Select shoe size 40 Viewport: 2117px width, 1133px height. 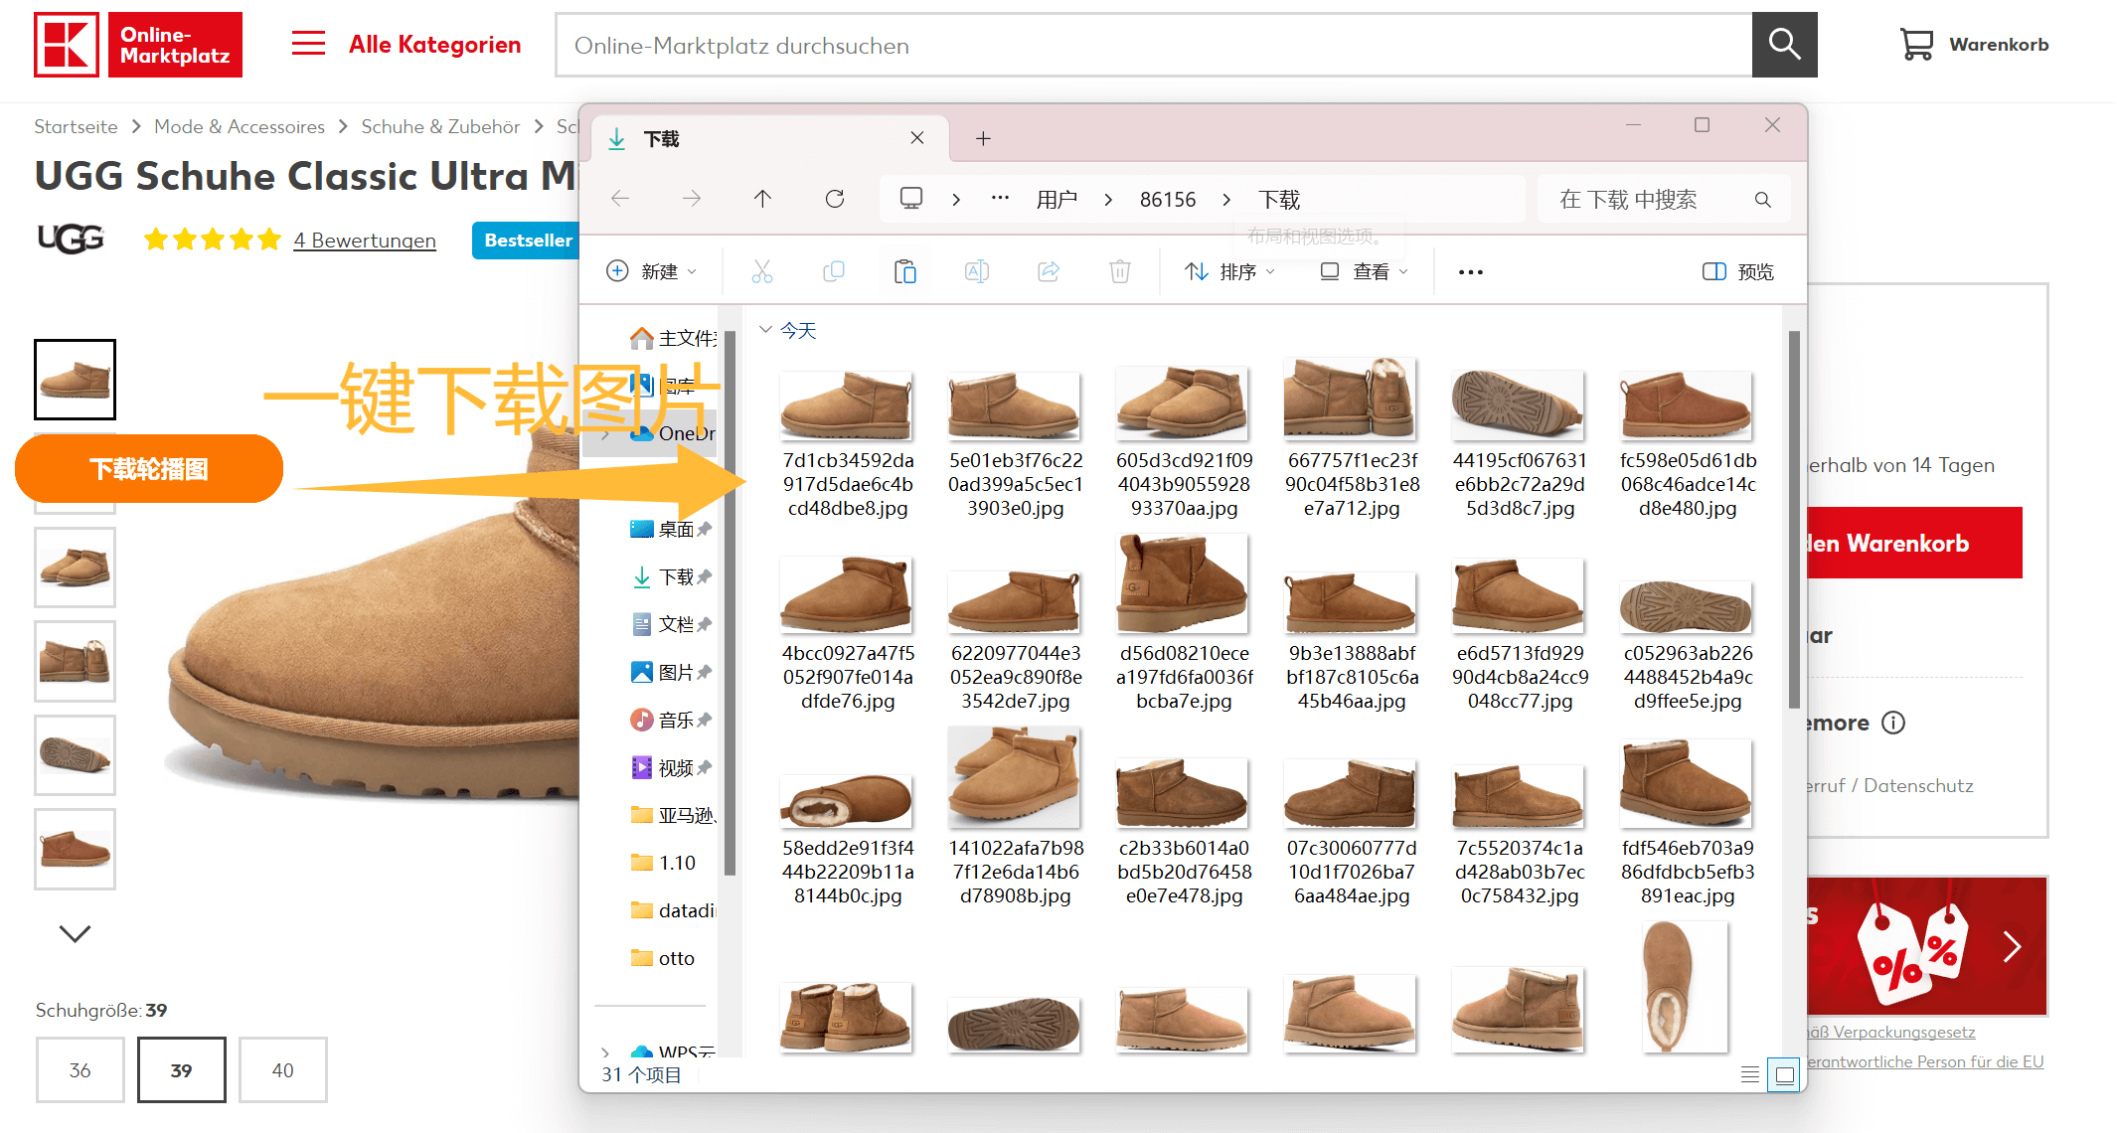[283, 1070]
